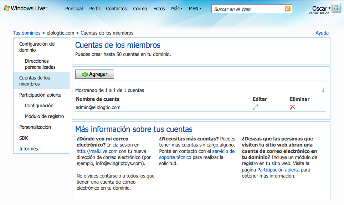Viewport: 344px width, 205px height.
Task: Open Informes in the sidebar
Action: click(29, 149)
